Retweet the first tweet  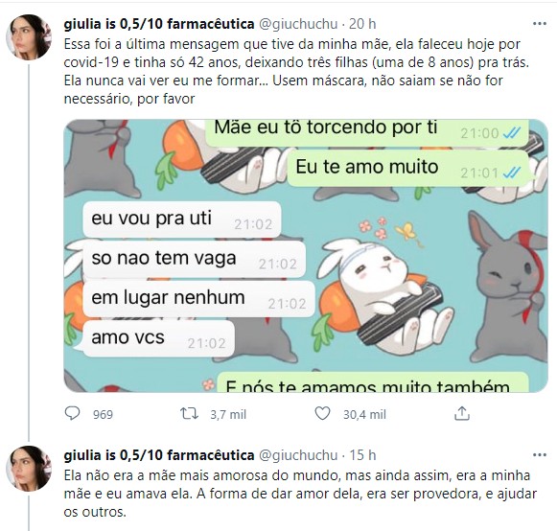(x=189, y=414)
